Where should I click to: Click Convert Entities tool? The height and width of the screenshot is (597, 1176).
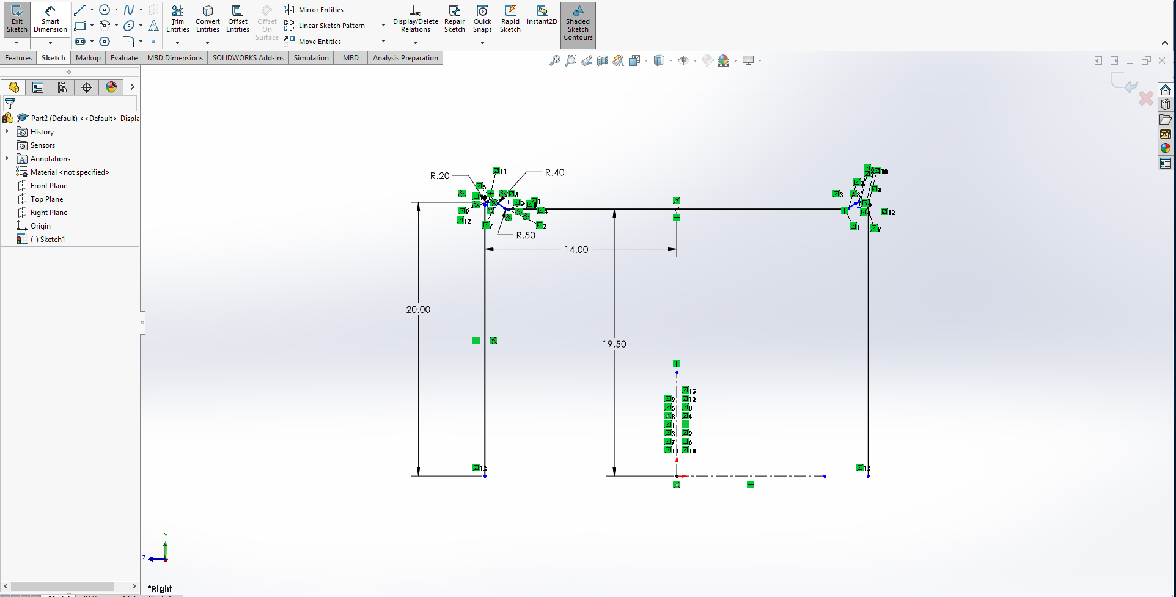pos(208,20)
